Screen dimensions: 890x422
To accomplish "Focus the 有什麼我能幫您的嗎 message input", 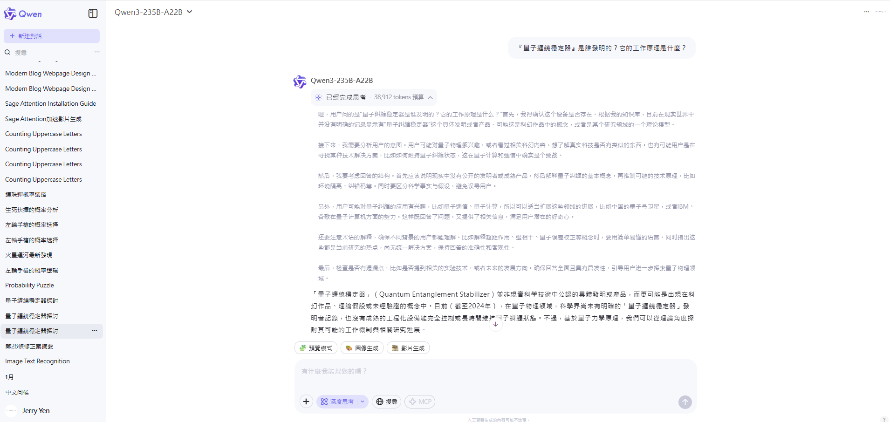I will (x=495, y=371).
